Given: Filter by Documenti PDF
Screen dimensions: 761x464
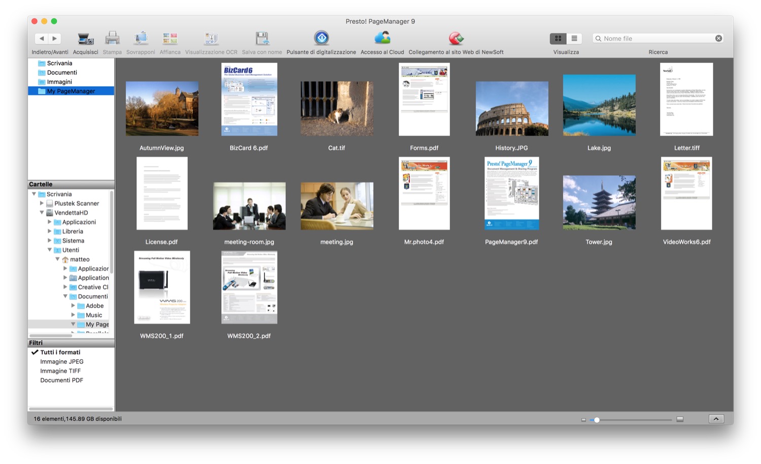Looking at the screenshot, I should (x=61, y=380).
